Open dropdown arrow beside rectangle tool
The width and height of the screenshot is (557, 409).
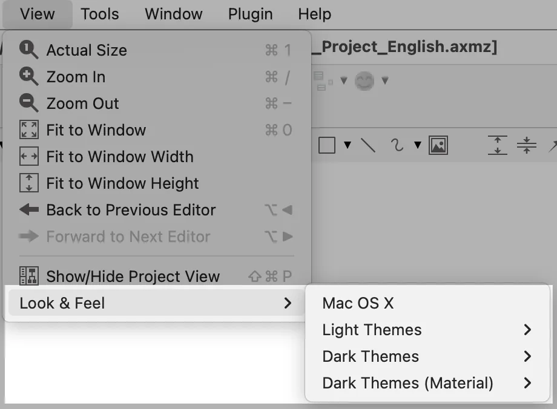[x=348, y=145]
